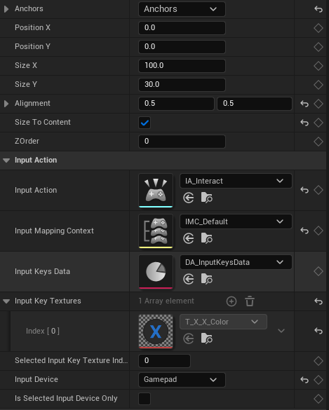Bind the Position X property diamond
329x410 pixels.
pos(318,28)
